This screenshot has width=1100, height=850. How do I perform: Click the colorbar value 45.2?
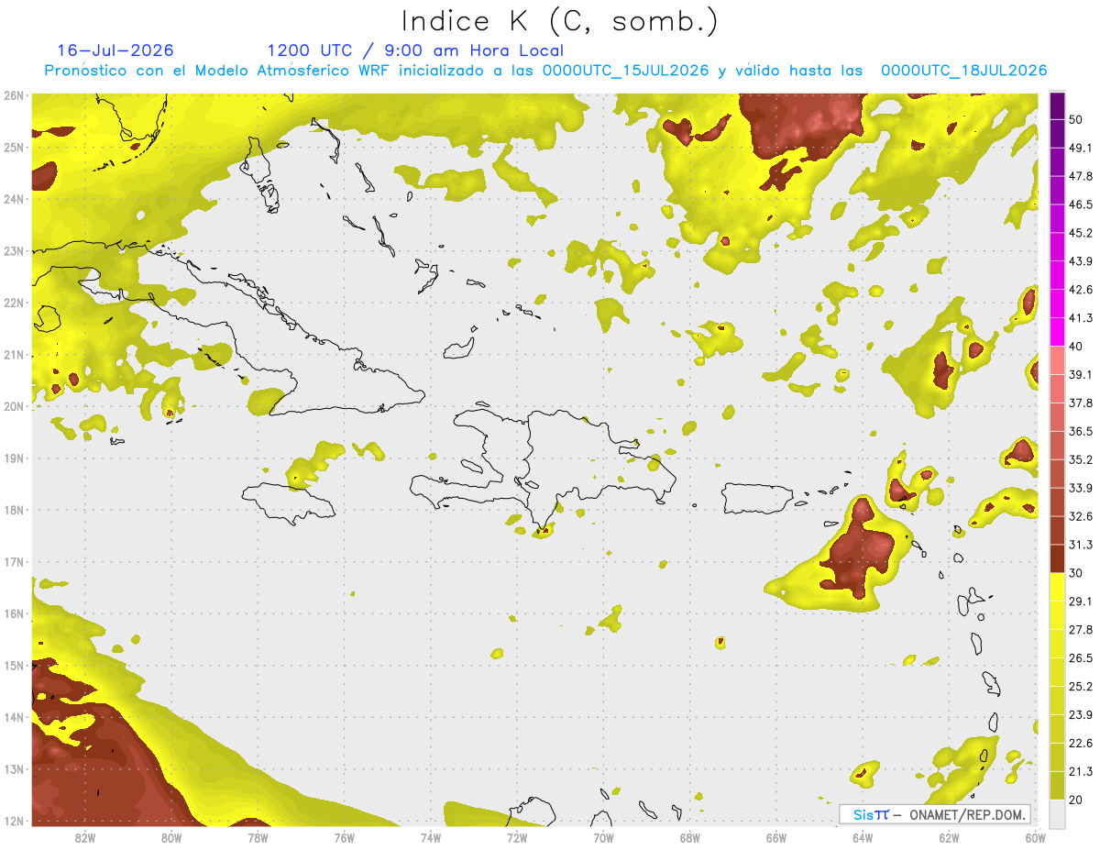tap(1081, 233)
